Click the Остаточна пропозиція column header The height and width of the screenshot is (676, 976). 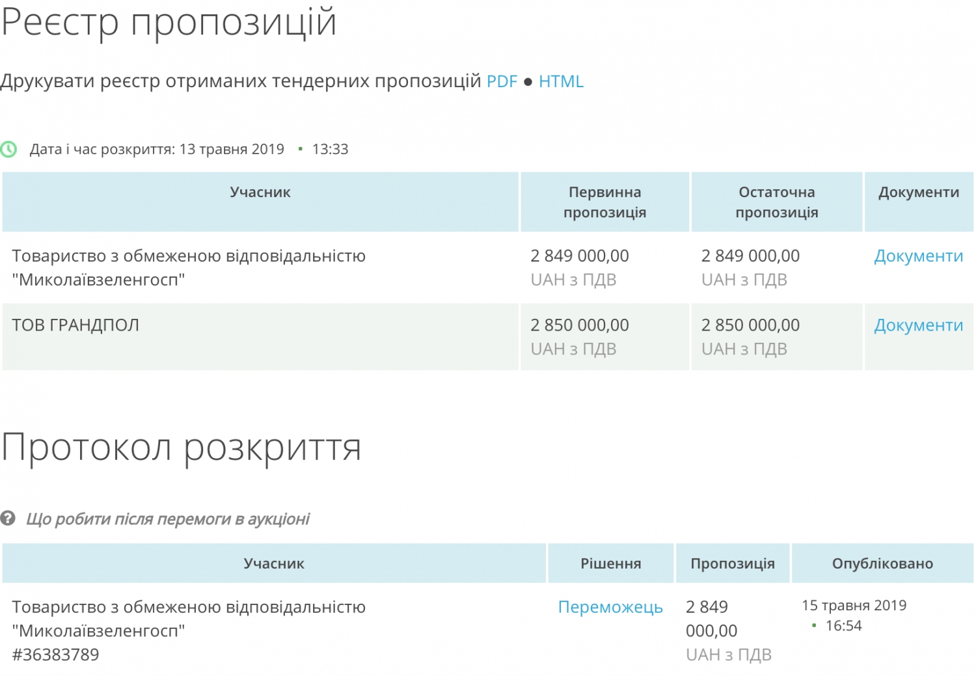[776, 202]
